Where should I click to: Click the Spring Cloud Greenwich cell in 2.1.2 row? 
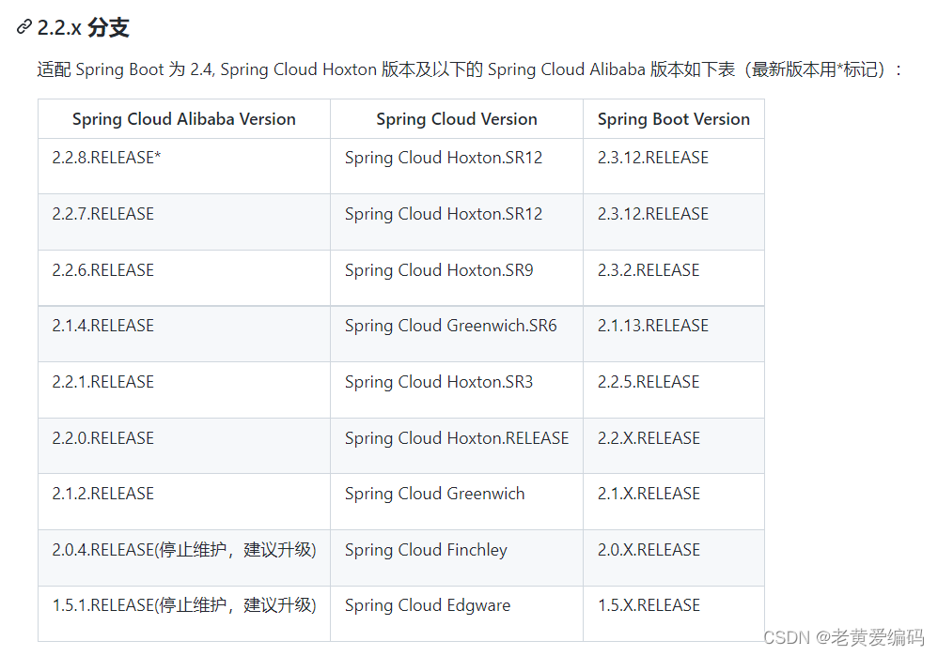coord(457,501)
